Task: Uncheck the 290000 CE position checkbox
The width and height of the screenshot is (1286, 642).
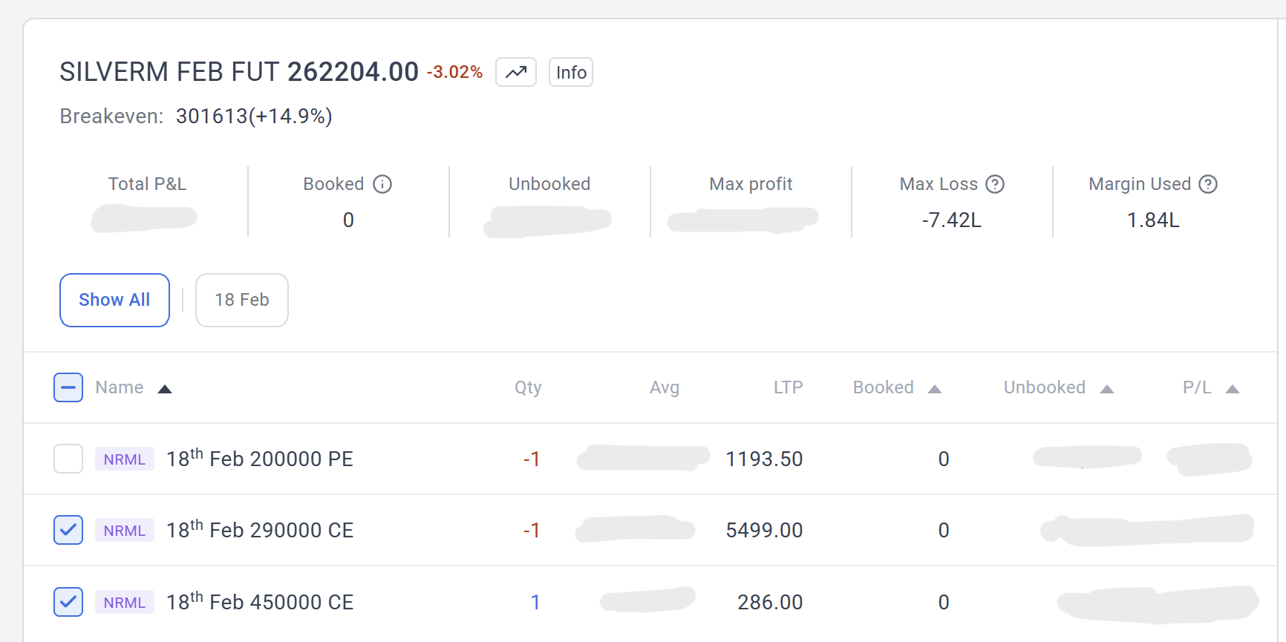Action: pyautogui.click(x=68, y=530)
